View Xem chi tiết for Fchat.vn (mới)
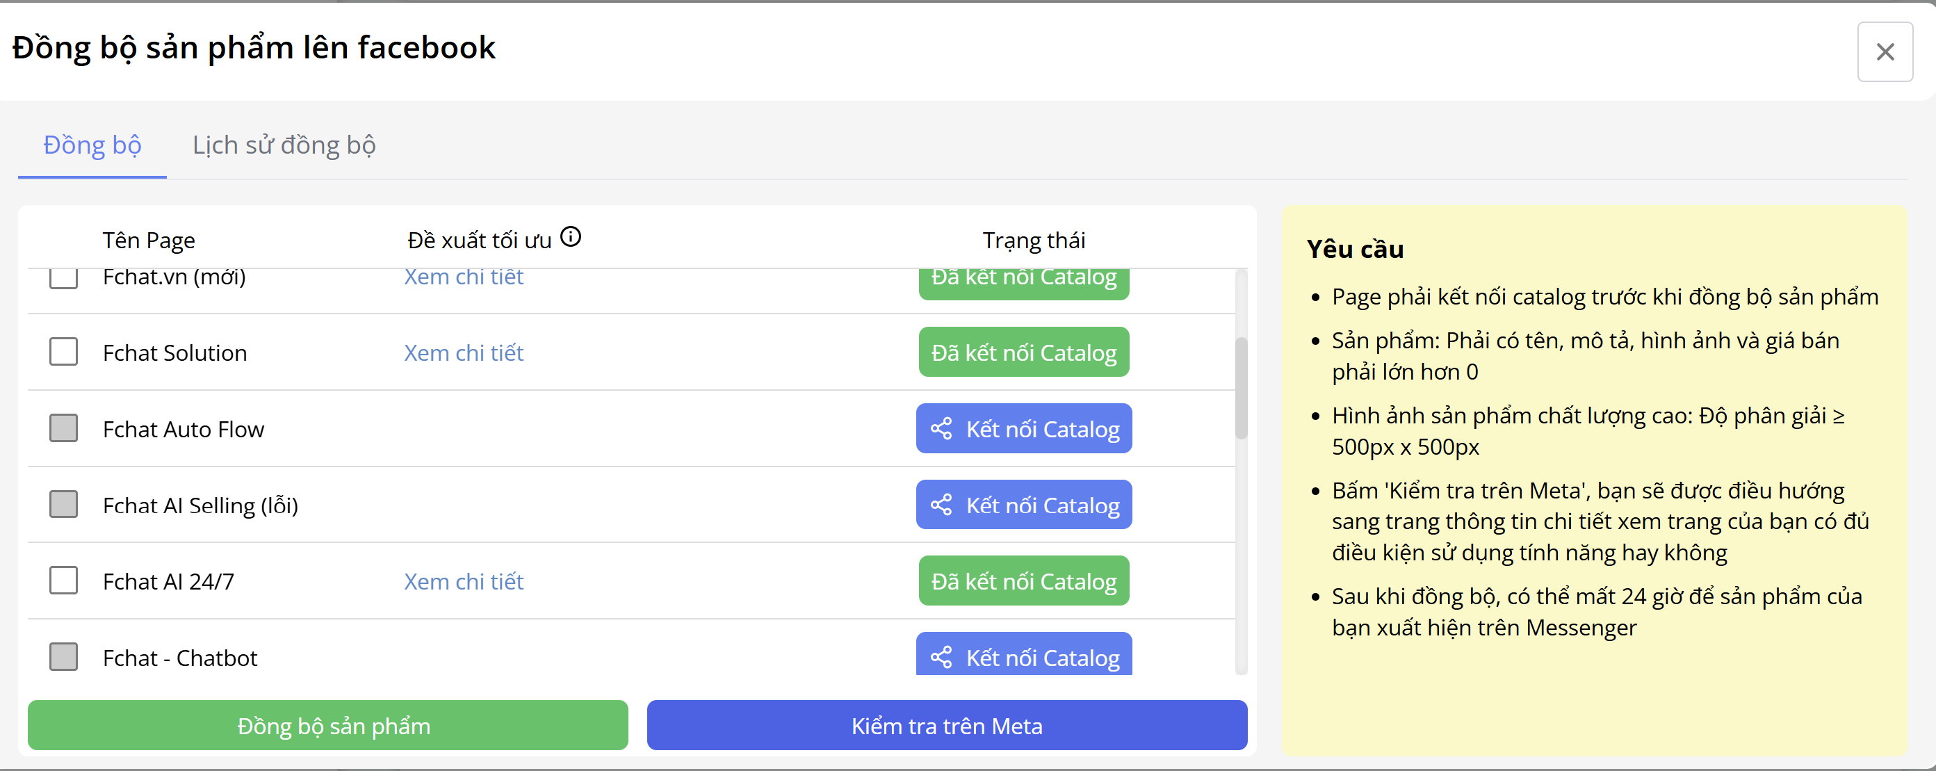Image resolution: width=1936 pixels, height=771 pixels. [464, 278]
